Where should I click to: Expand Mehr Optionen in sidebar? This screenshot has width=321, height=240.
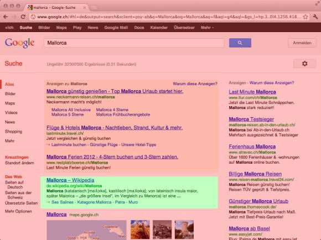(18, 211)
